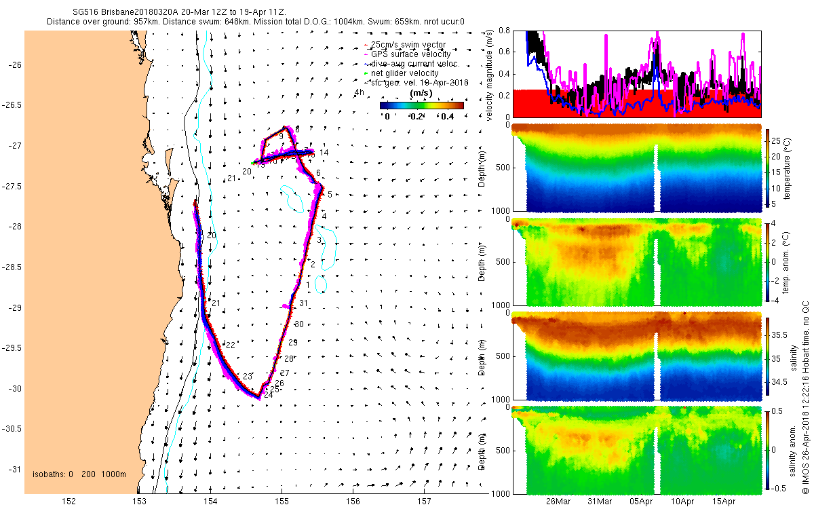Viewport: 814px width, 509px height.
Task: Click the temp. anom. (°C) colorbar
Action: 768,261
